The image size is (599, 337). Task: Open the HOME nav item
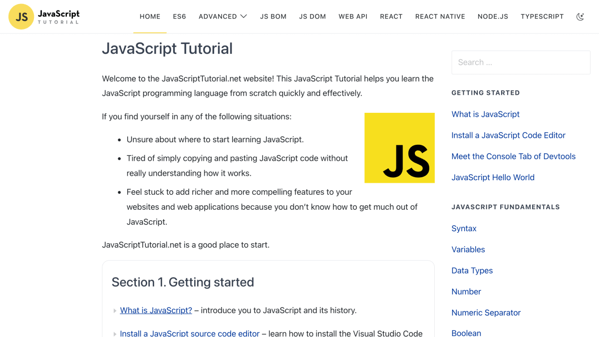pos(150,16)
